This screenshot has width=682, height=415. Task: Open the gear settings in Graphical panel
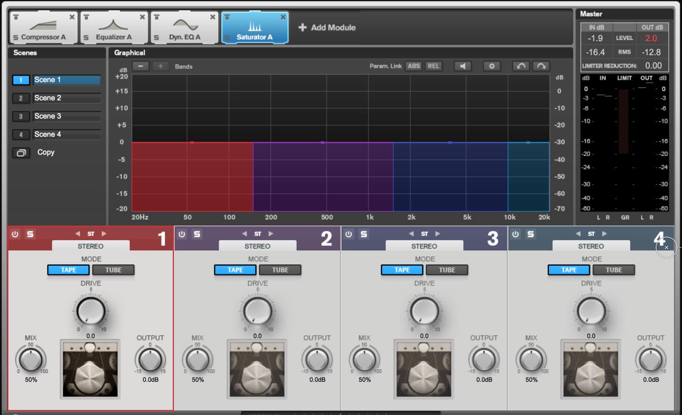[x=492, y=66]
